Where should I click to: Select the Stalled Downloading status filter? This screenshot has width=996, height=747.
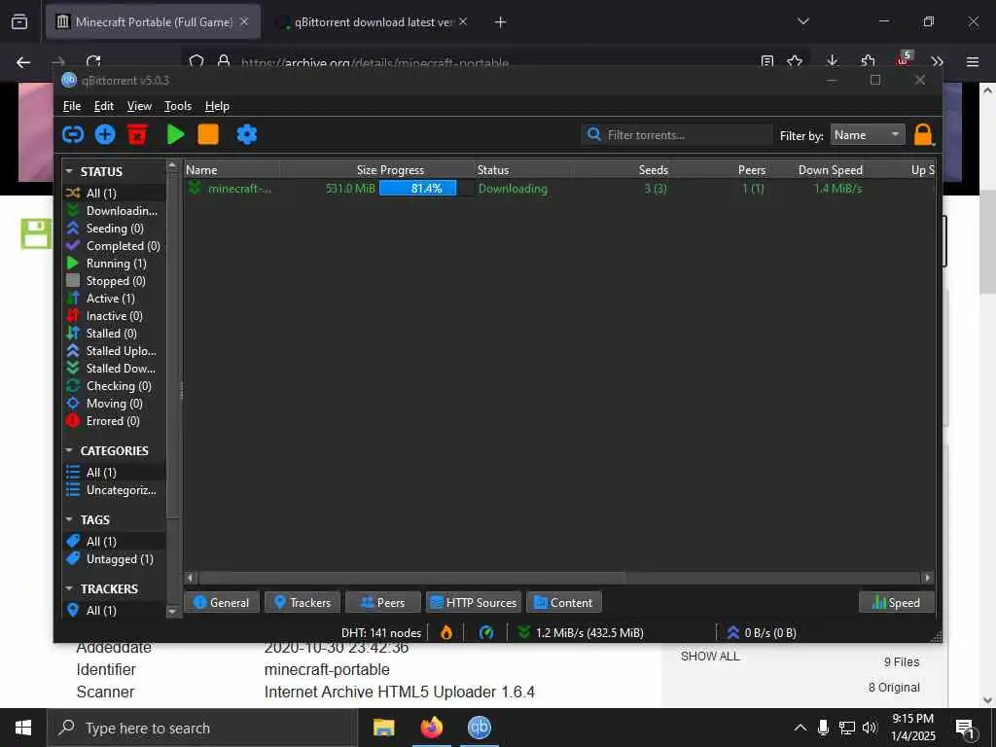113,369
